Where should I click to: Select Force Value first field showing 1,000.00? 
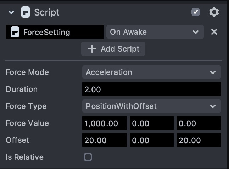(104, 123)
